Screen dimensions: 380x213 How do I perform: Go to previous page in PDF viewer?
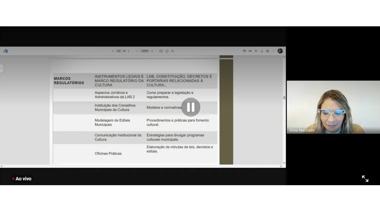[x=113, y=51]
